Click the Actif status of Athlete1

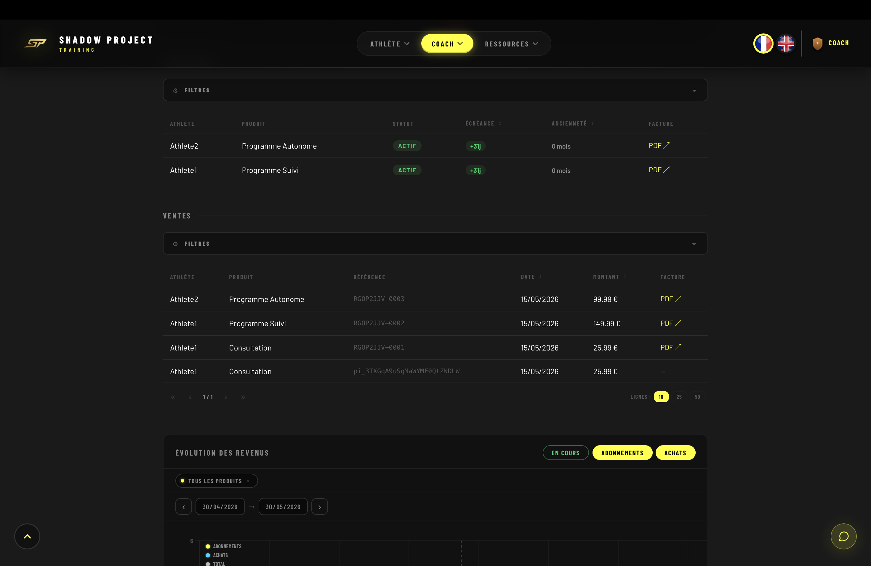(407, 170)
